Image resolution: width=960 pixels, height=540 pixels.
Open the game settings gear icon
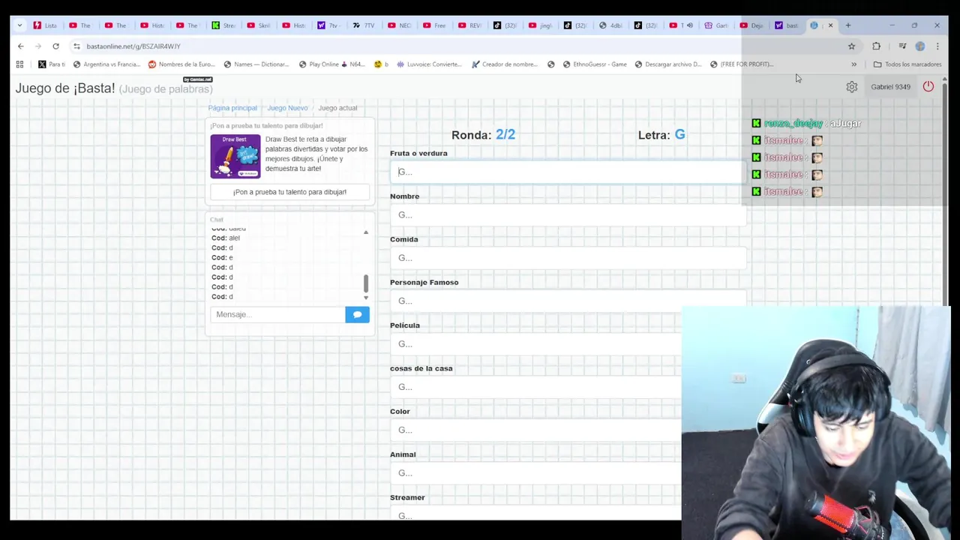point(851,87)
